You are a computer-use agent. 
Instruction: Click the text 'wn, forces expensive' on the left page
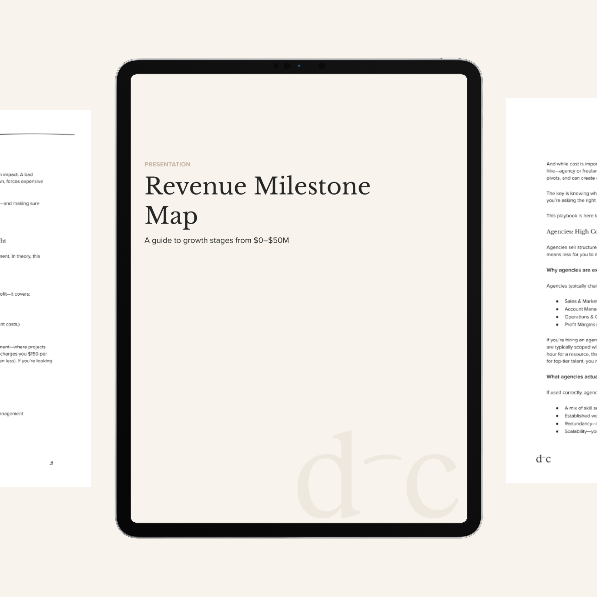pyautogui.click(x=21, y=181)
